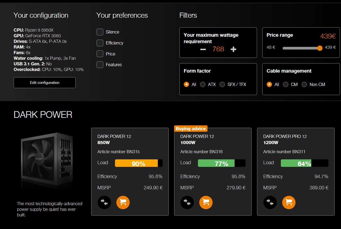Pick Non CM cable management

pyautogui.click(x=304, y=84)
